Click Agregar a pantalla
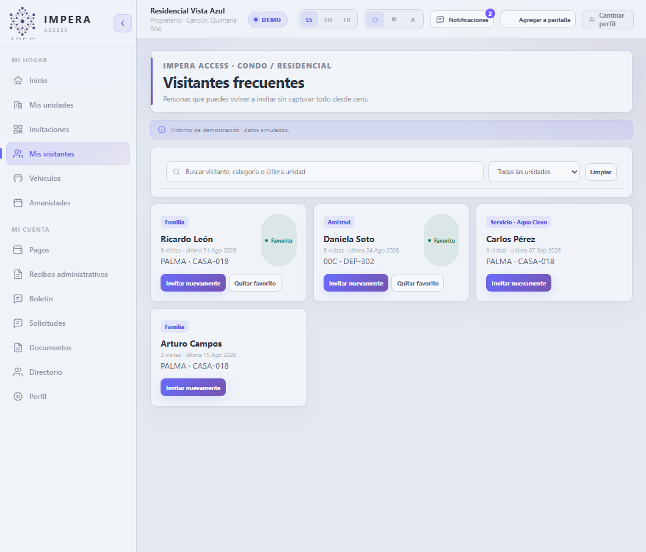 point(538,20)
